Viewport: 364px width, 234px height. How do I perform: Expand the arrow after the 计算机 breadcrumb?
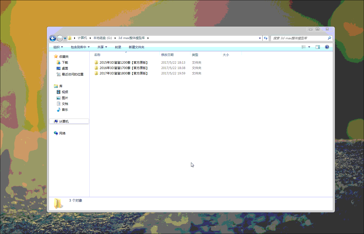[90, 38]
